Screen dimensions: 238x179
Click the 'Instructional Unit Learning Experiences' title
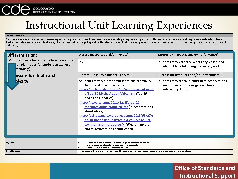tap(119, 25)
